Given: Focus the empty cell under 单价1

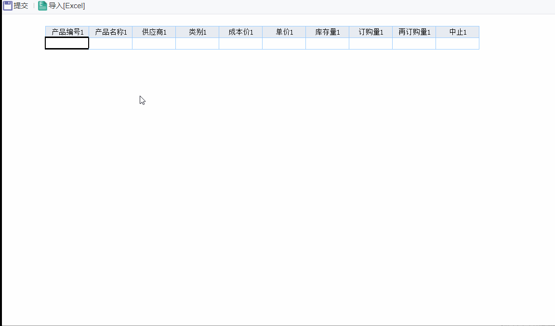Looking at the screenshot, I should pyautogui.click(x=284, y=43).
